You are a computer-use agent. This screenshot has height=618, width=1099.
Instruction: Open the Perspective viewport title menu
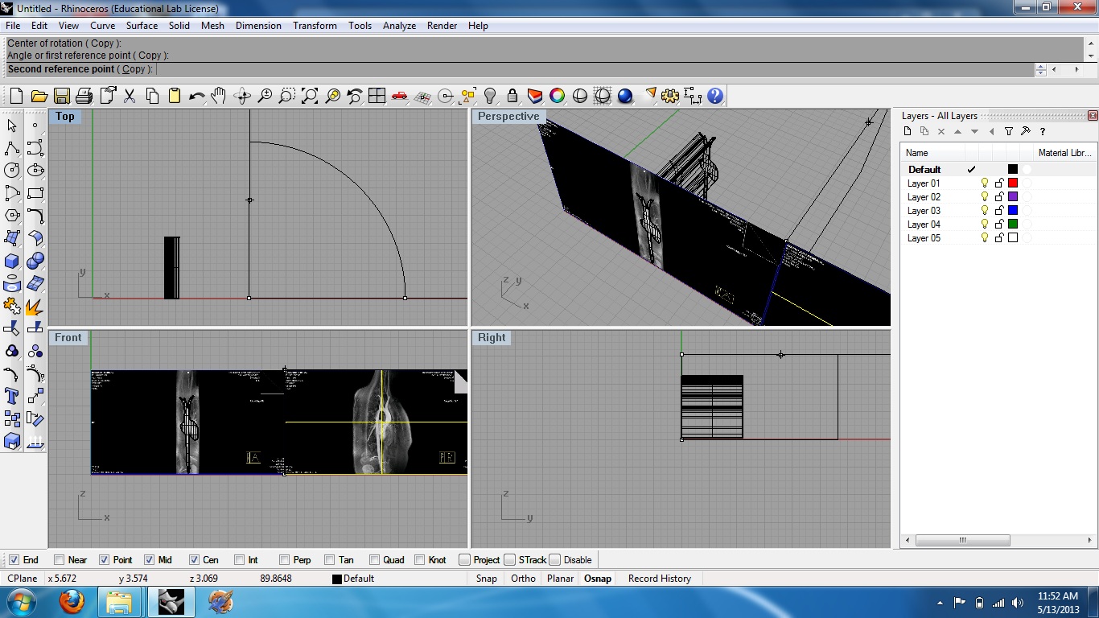coord(508,116)
